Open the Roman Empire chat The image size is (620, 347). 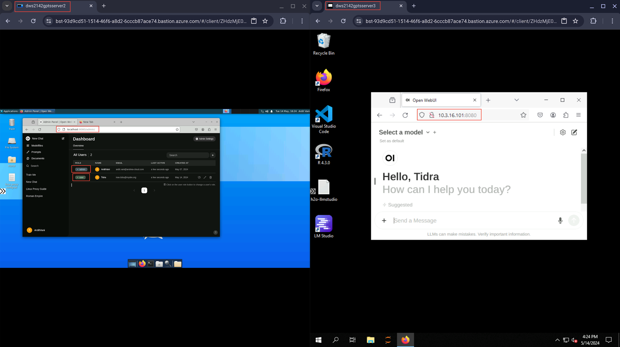pyautogui.click(x=34, y=196)
